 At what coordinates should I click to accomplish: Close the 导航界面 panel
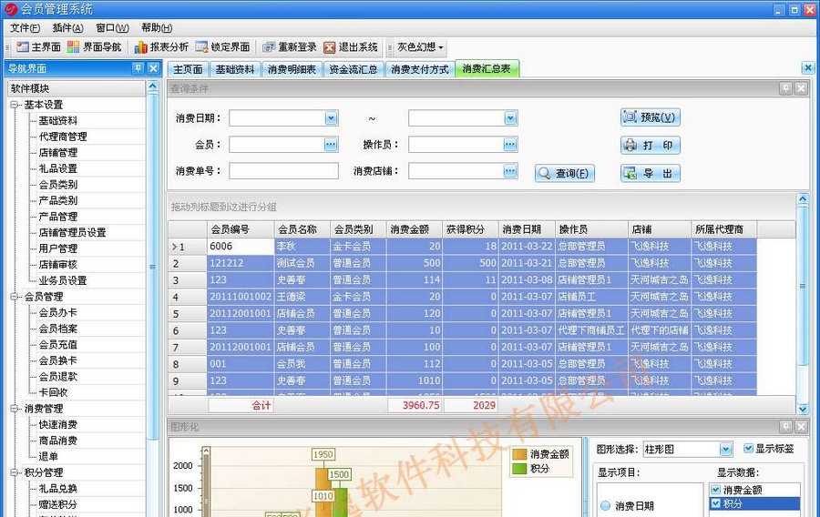coord(153,68)
